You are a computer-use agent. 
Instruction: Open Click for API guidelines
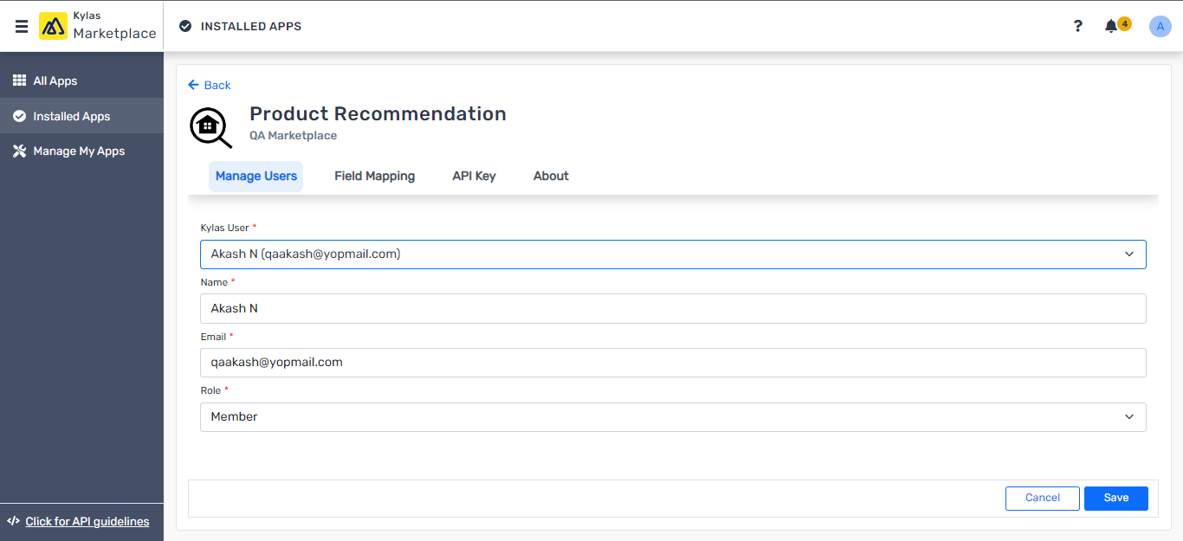(x=87, y=521)
